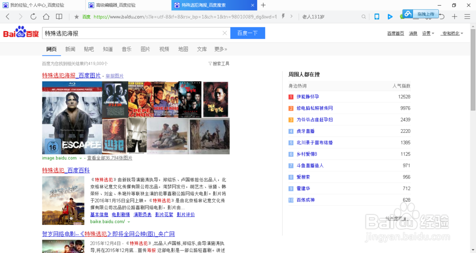Select the 音乐 search category
Screen dimensions: 476x253
click(127, 49)
